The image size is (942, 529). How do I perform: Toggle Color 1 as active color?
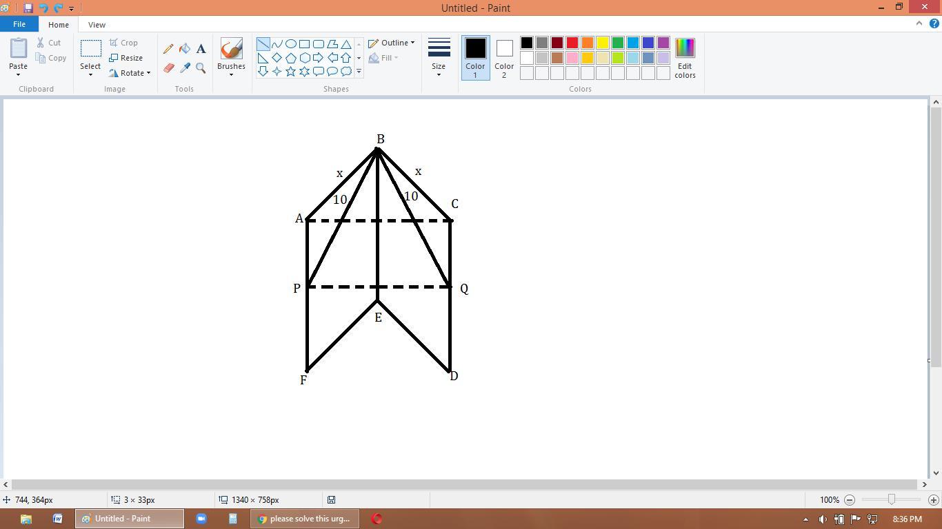pos(475,57)
